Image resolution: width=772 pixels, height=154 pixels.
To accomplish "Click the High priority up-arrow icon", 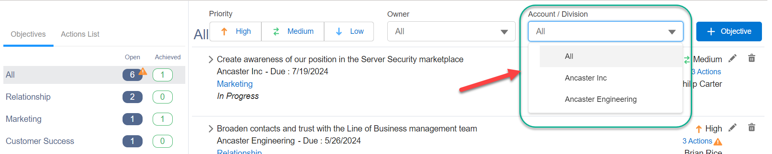I will [x=224, y=31].
